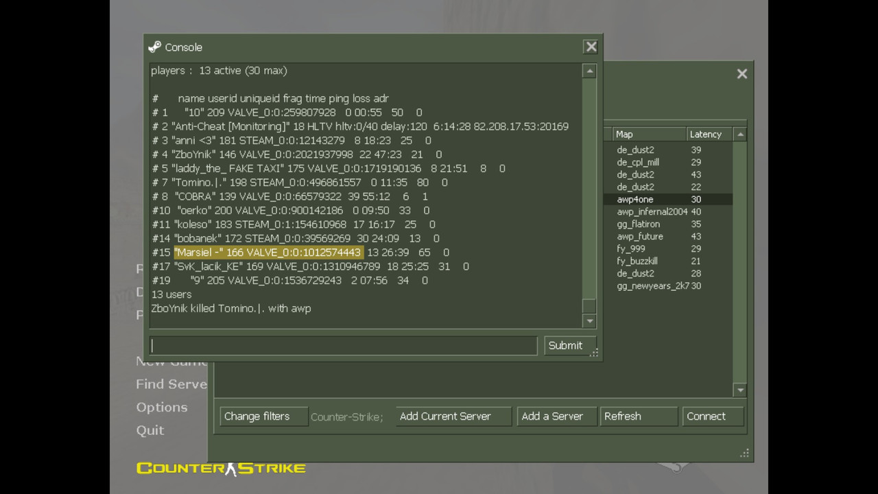The image size is (878, 494).
Task: Click the console scrollbar up arrow
Action: point(589,71)
